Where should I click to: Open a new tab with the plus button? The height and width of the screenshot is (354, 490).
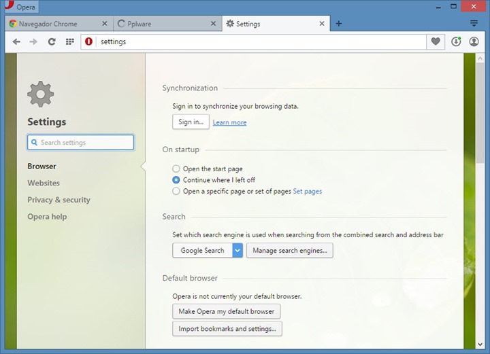pos(339,23)
